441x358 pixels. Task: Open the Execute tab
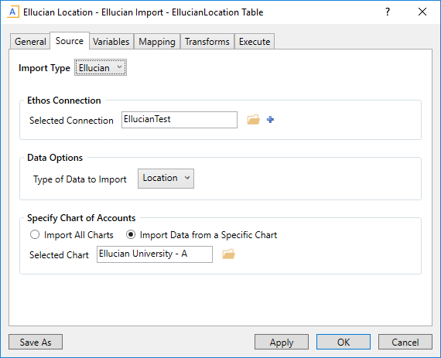pyautogui.click(x=255, y=42)
